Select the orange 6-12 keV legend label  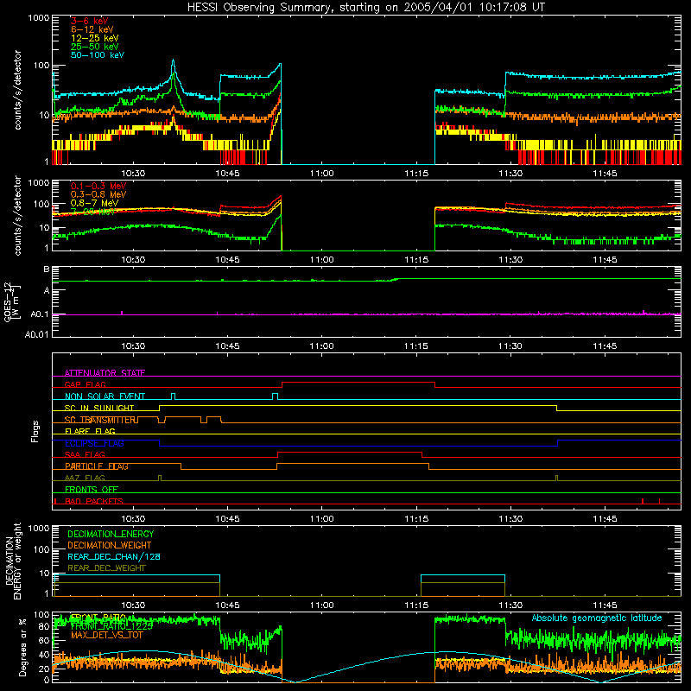tap(92, 29)
